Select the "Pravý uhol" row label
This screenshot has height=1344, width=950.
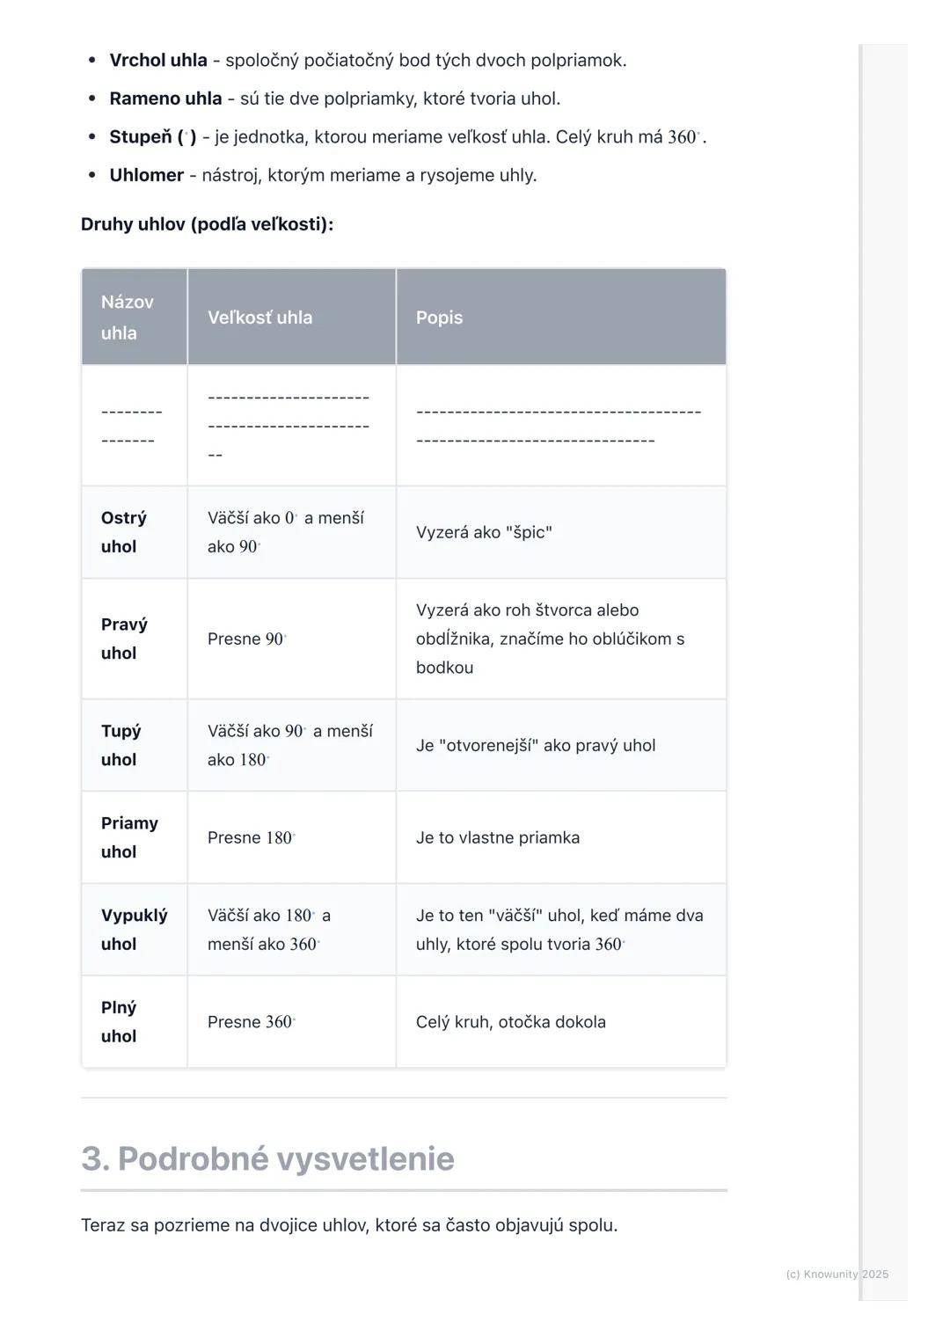click(x=124, y=639)
